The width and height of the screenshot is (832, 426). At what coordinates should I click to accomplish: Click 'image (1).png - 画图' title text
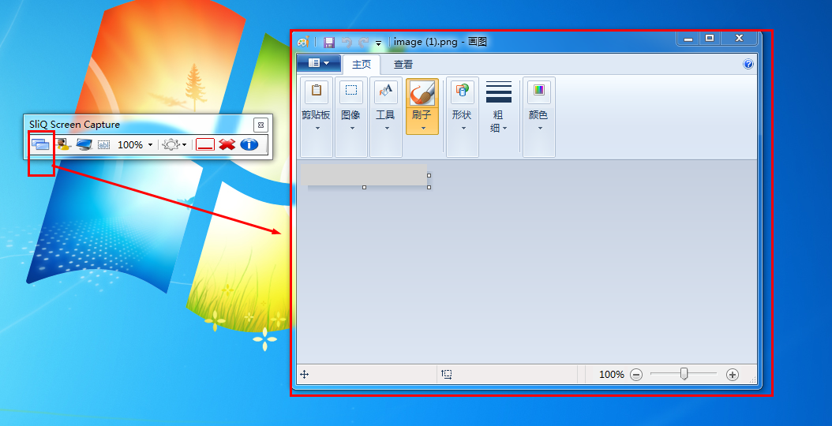tap(440, 42)
